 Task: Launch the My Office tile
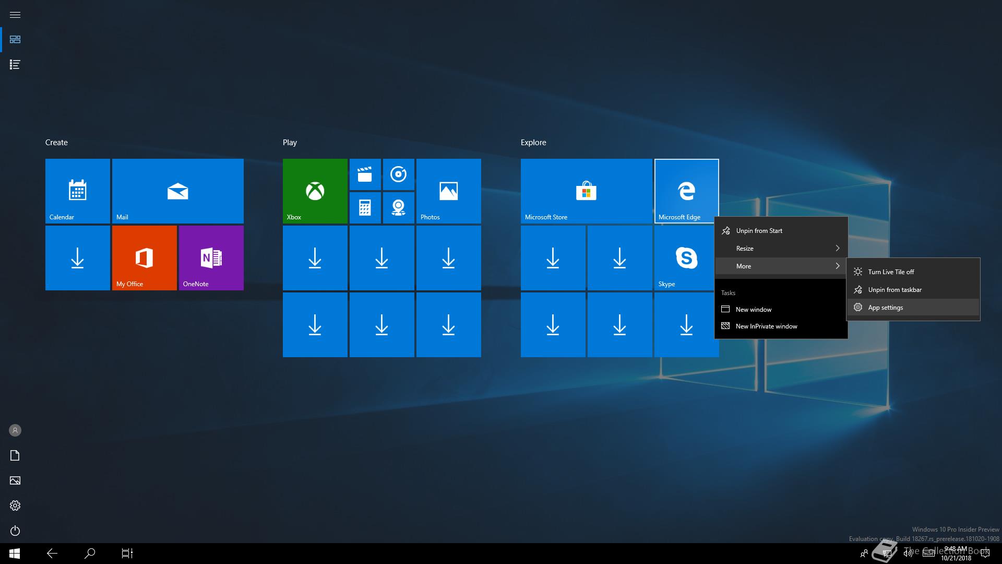tap(144, 258)
